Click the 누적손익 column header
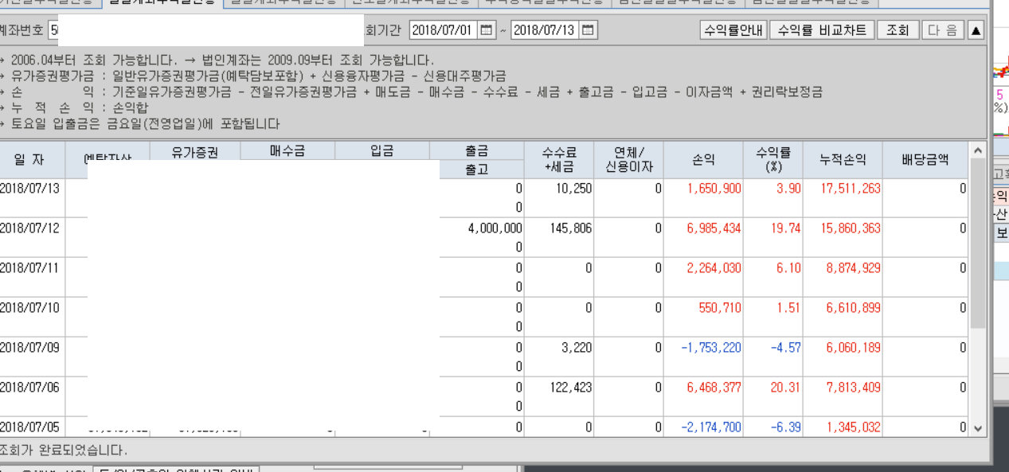The height and width of the screenshot is (472, 1009). [x=842, y=160]
